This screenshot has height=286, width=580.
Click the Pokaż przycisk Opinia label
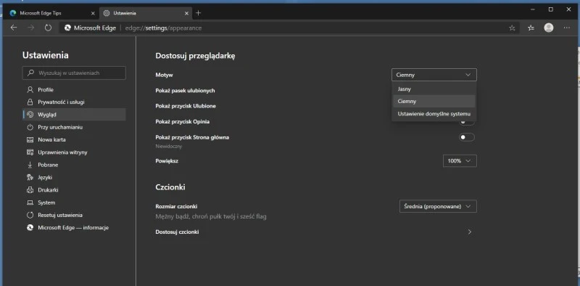point(183,121)
